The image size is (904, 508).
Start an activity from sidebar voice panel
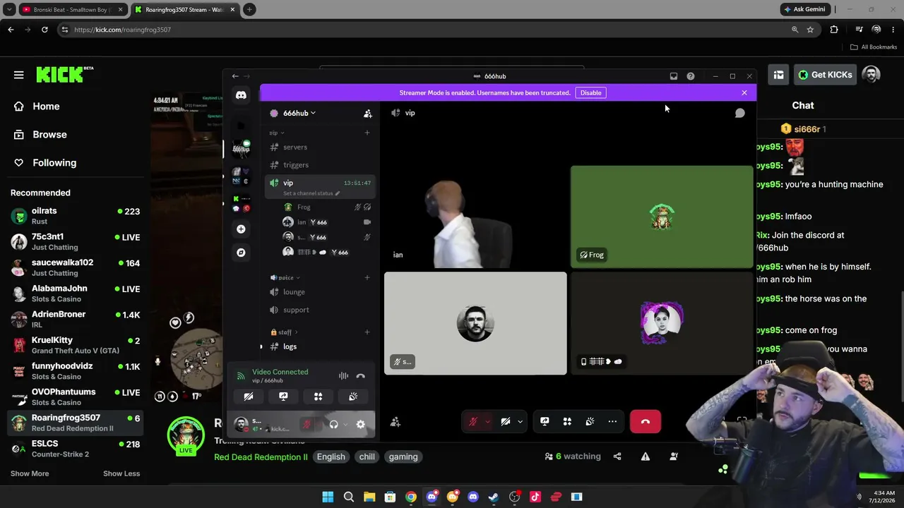pos(318,397)
